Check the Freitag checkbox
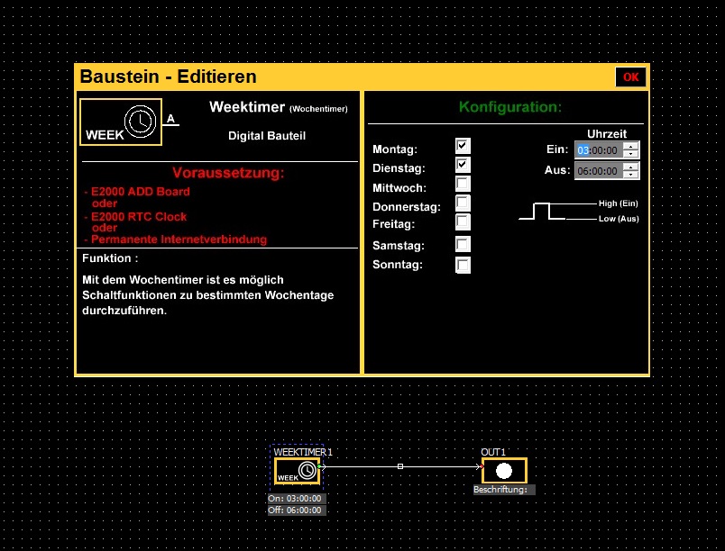This screenshot has width=725, height=551. pyautogui.click(x=463, y=221)
